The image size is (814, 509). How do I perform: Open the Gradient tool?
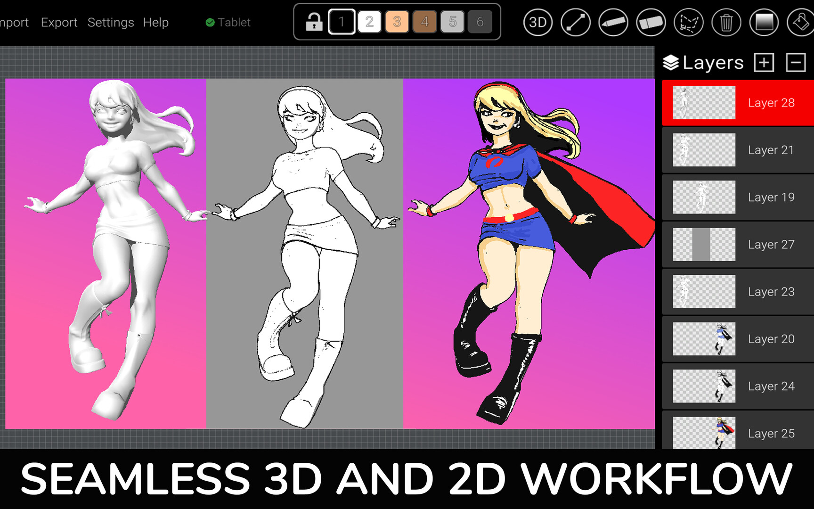tap(764, 22)
